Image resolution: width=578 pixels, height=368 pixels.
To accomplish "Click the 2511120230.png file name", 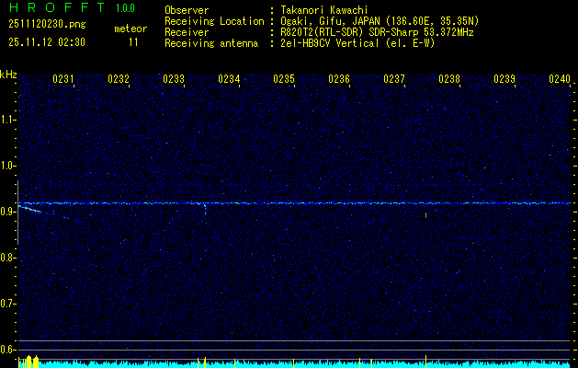I will point(45,24).
